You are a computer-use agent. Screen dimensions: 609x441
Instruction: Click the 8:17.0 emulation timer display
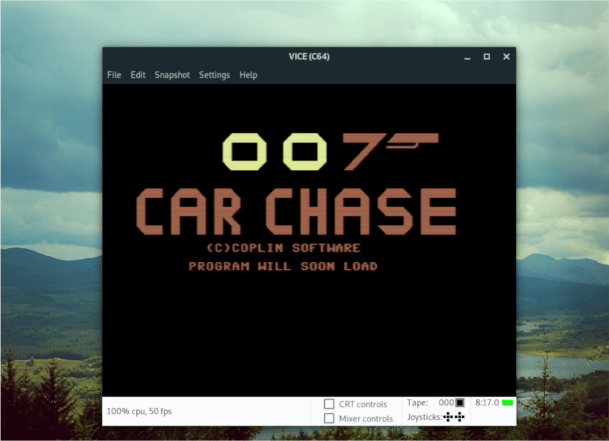[x=486, y=402]
